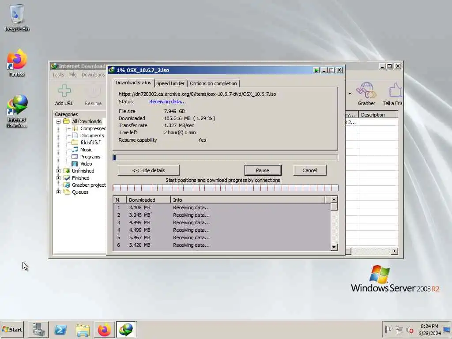The image size is (452, 339).
Task: Collapse the All Downloads tree node
Action: (59, 122)
